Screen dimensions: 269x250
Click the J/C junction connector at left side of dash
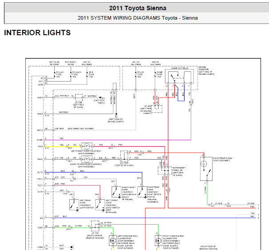pyautogui.click(x=79, y=98)
